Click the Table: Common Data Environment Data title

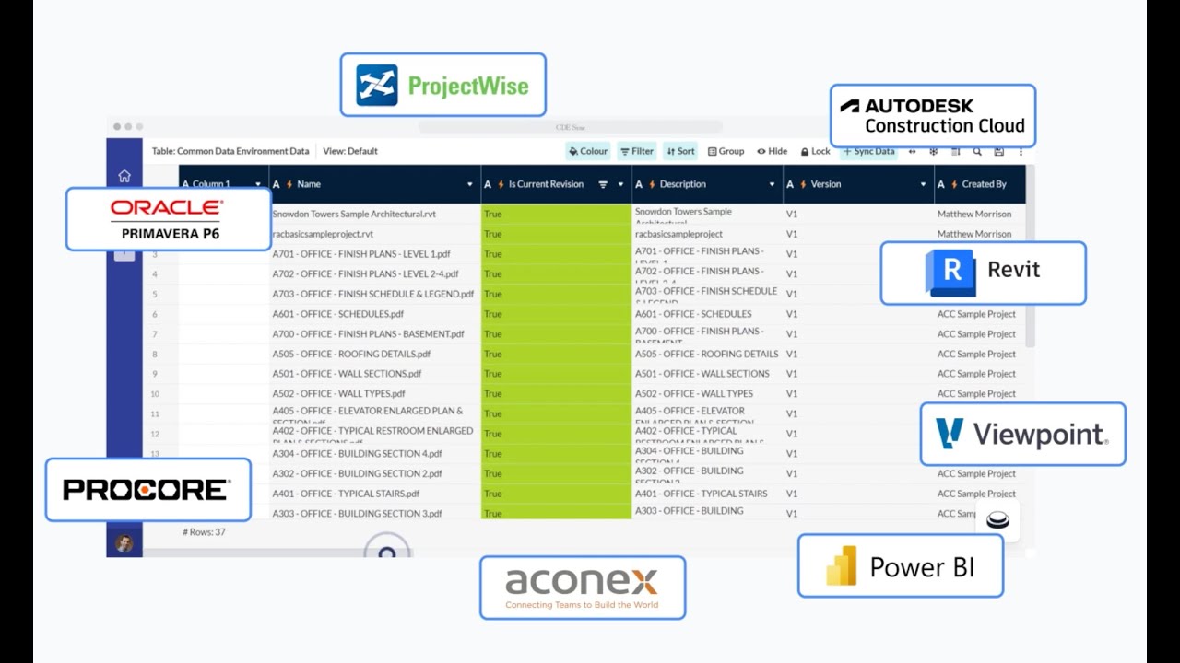pyautogui.click(x=230, y=151)
